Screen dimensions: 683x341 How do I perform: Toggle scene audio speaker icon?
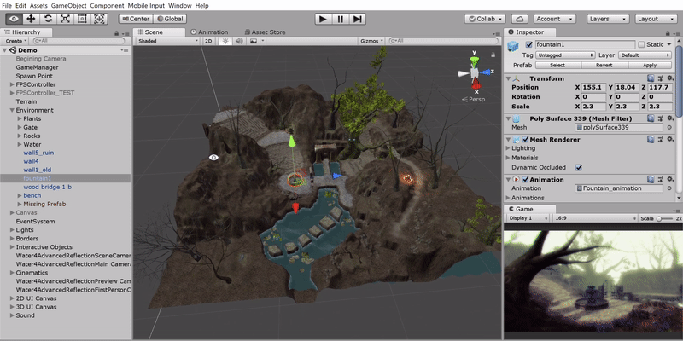pyautogui.click(x=239, y=41)
